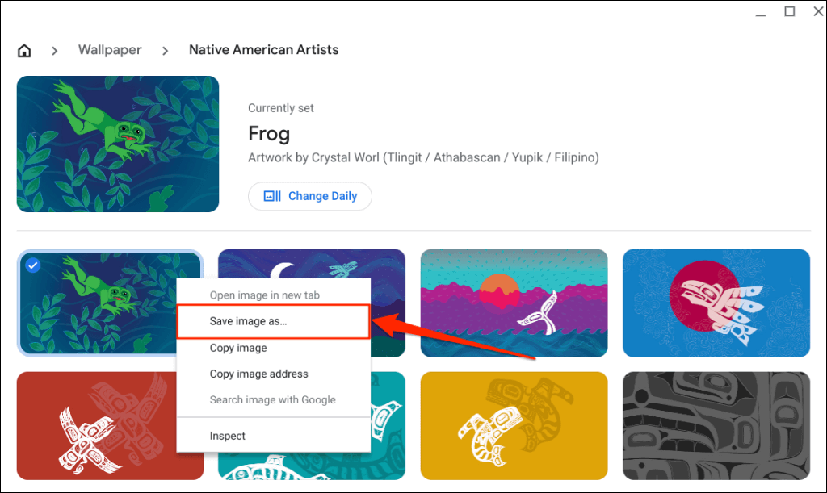Select the sunset whale tail wallpaper
This screenshot has width=827, height=493.
tap(514, 302)
